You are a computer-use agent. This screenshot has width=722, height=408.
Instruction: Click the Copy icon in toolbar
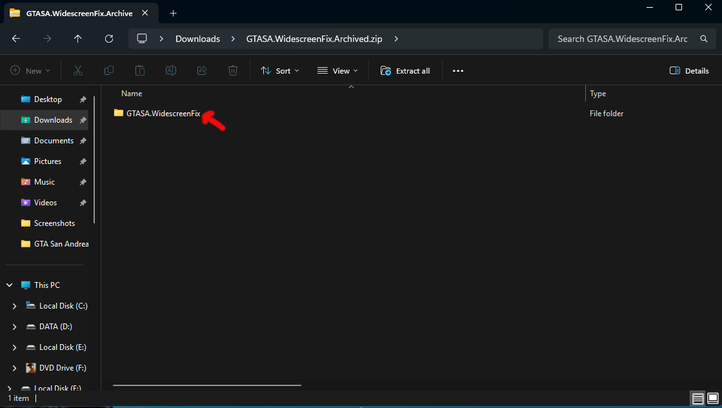coord(109,70)
